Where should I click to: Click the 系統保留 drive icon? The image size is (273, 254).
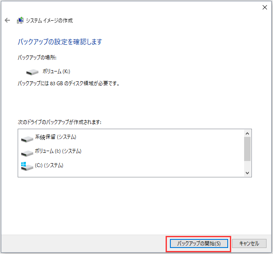27,139
